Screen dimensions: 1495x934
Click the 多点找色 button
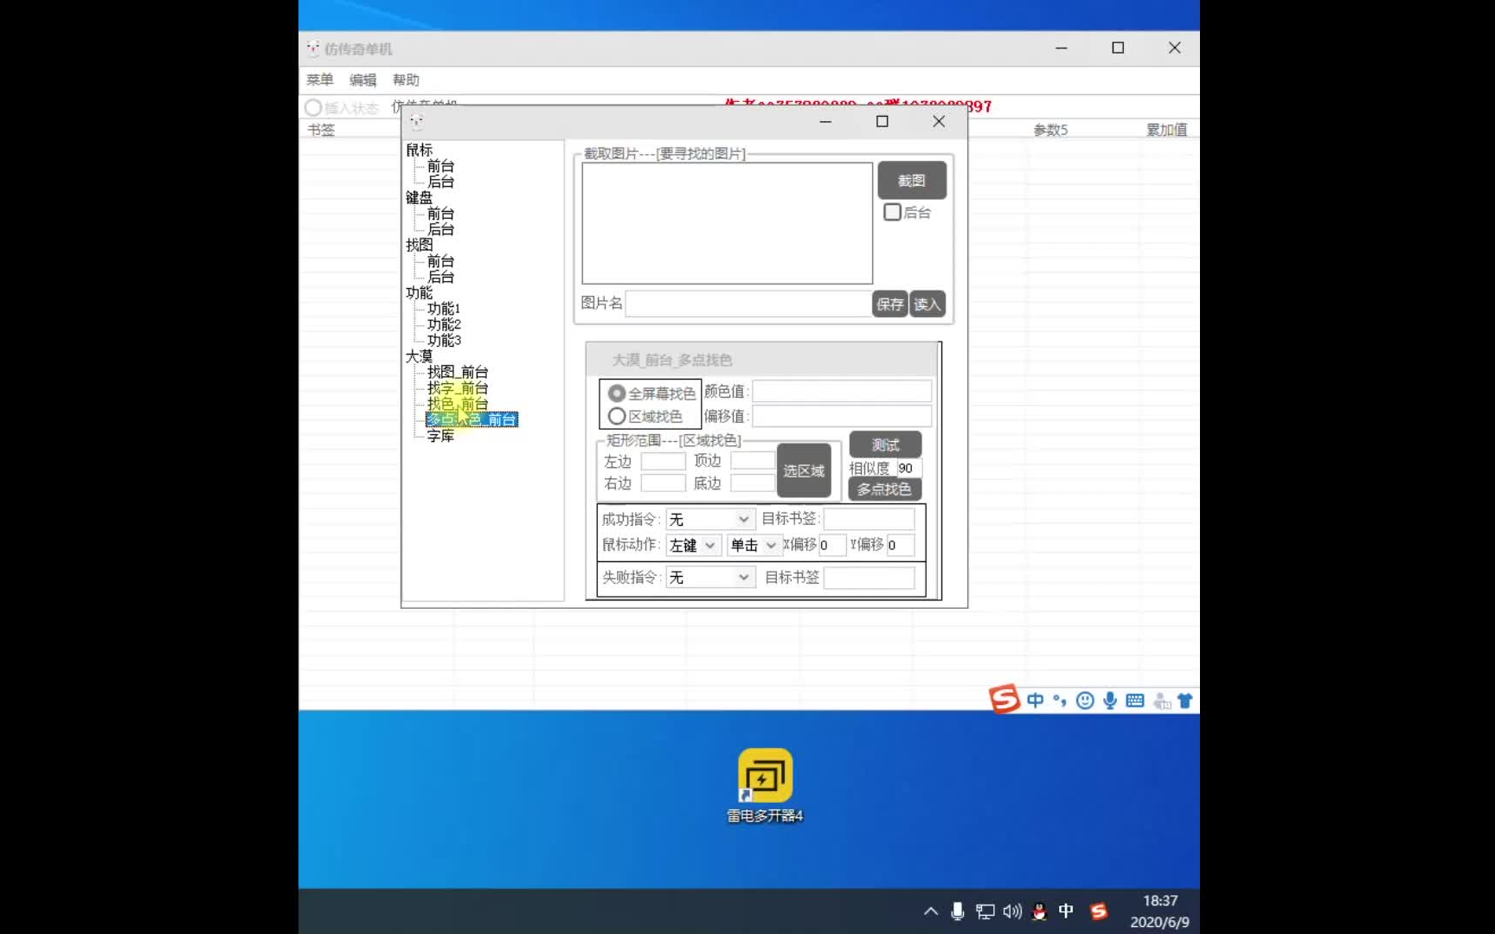tap(884, 489)
